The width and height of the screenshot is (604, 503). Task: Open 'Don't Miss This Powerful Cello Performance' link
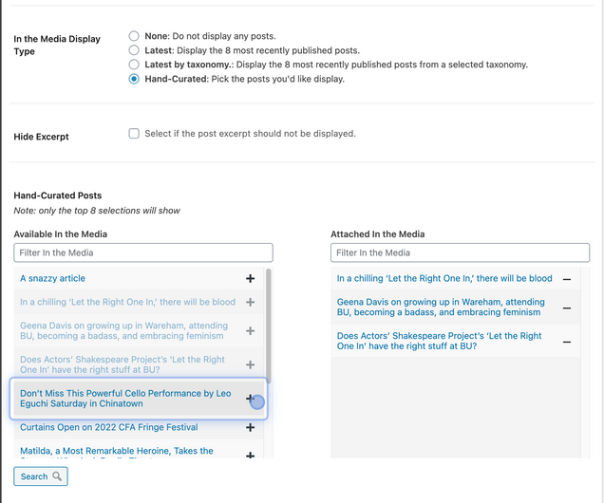pos(125,399)
